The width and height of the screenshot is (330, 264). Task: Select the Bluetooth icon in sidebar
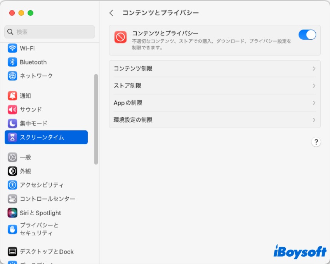(12, 62)
